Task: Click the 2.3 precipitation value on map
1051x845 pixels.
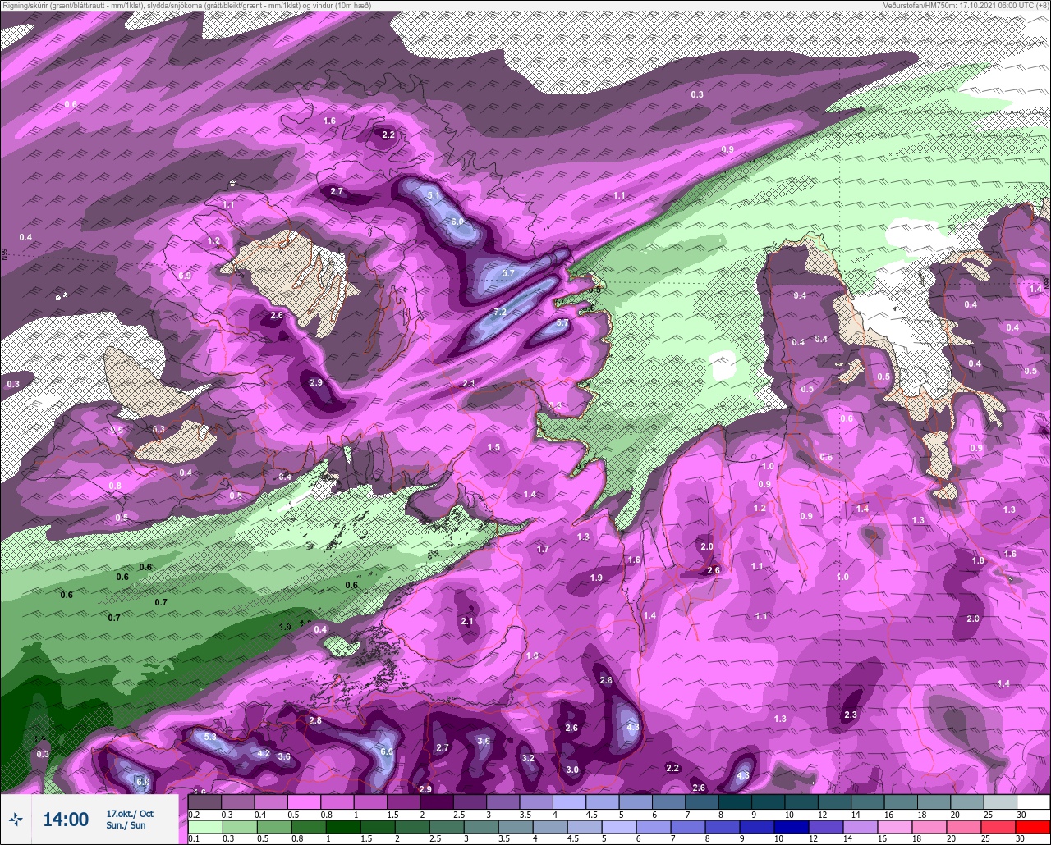Action: tap(851, 716)
